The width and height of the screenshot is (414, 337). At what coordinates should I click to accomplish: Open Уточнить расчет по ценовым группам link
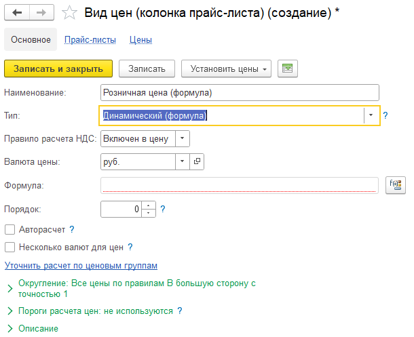click(x=81, y=265)
